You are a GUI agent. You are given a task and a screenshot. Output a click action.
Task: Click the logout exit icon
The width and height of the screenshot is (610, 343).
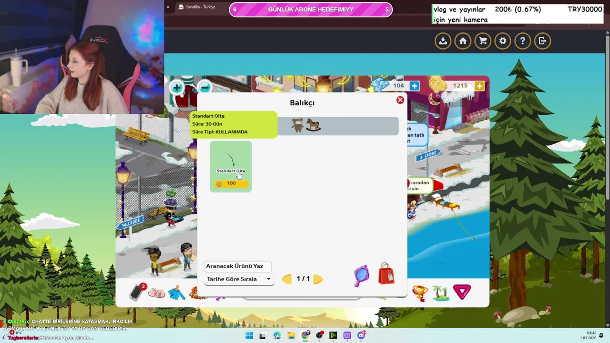(x=542, y=41)
